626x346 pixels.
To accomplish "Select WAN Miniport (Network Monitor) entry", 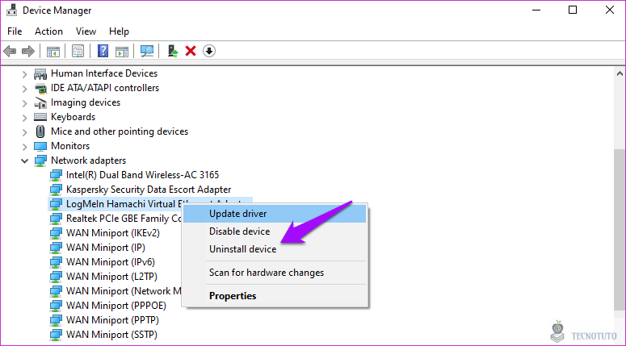I will (x=124, y=291).
